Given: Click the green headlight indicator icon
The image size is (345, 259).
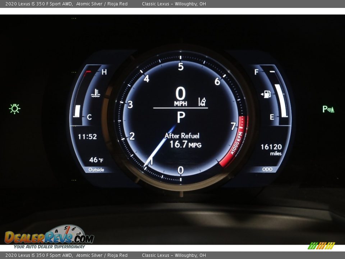Looking at the screenshot, I should pos(15,109).
